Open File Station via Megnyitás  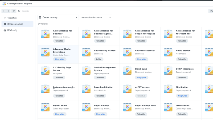[183, 96]
